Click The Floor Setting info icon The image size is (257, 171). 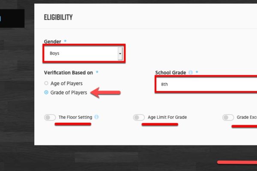[x=96, y=117]
